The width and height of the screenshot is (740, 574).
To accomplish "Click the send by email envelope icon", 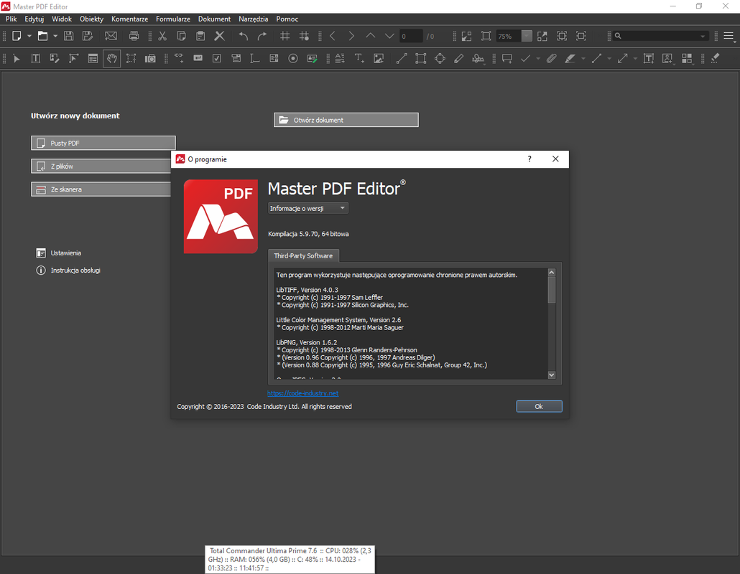I will coord(111,36).
